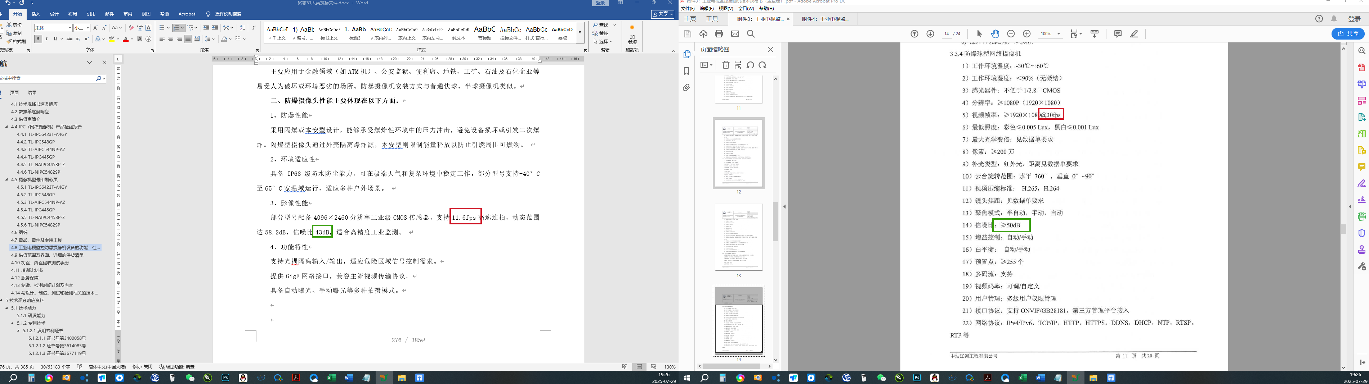Open the bookmarks panel in Acrobat sidebar
The height and width of the screenshot is (384, 1369).
686,71
